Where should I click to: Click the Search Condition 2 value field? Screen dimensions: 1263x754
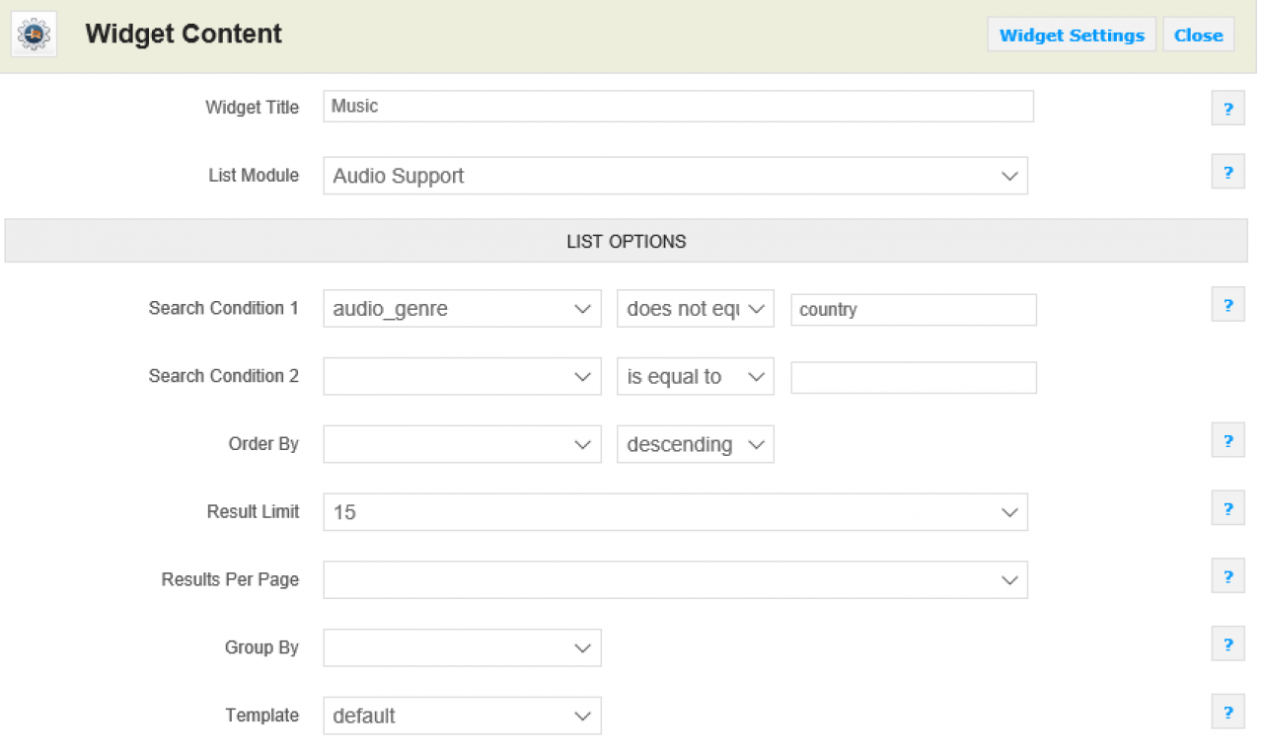click(913, 377)
